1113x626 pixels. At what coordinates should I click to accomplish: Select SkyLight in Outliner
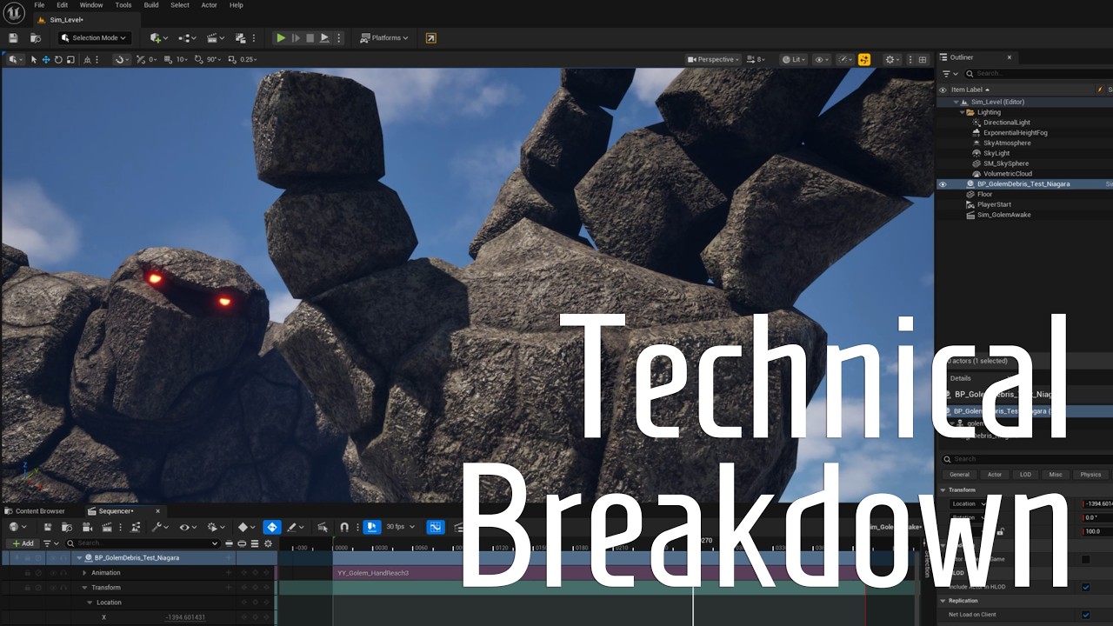996,153
